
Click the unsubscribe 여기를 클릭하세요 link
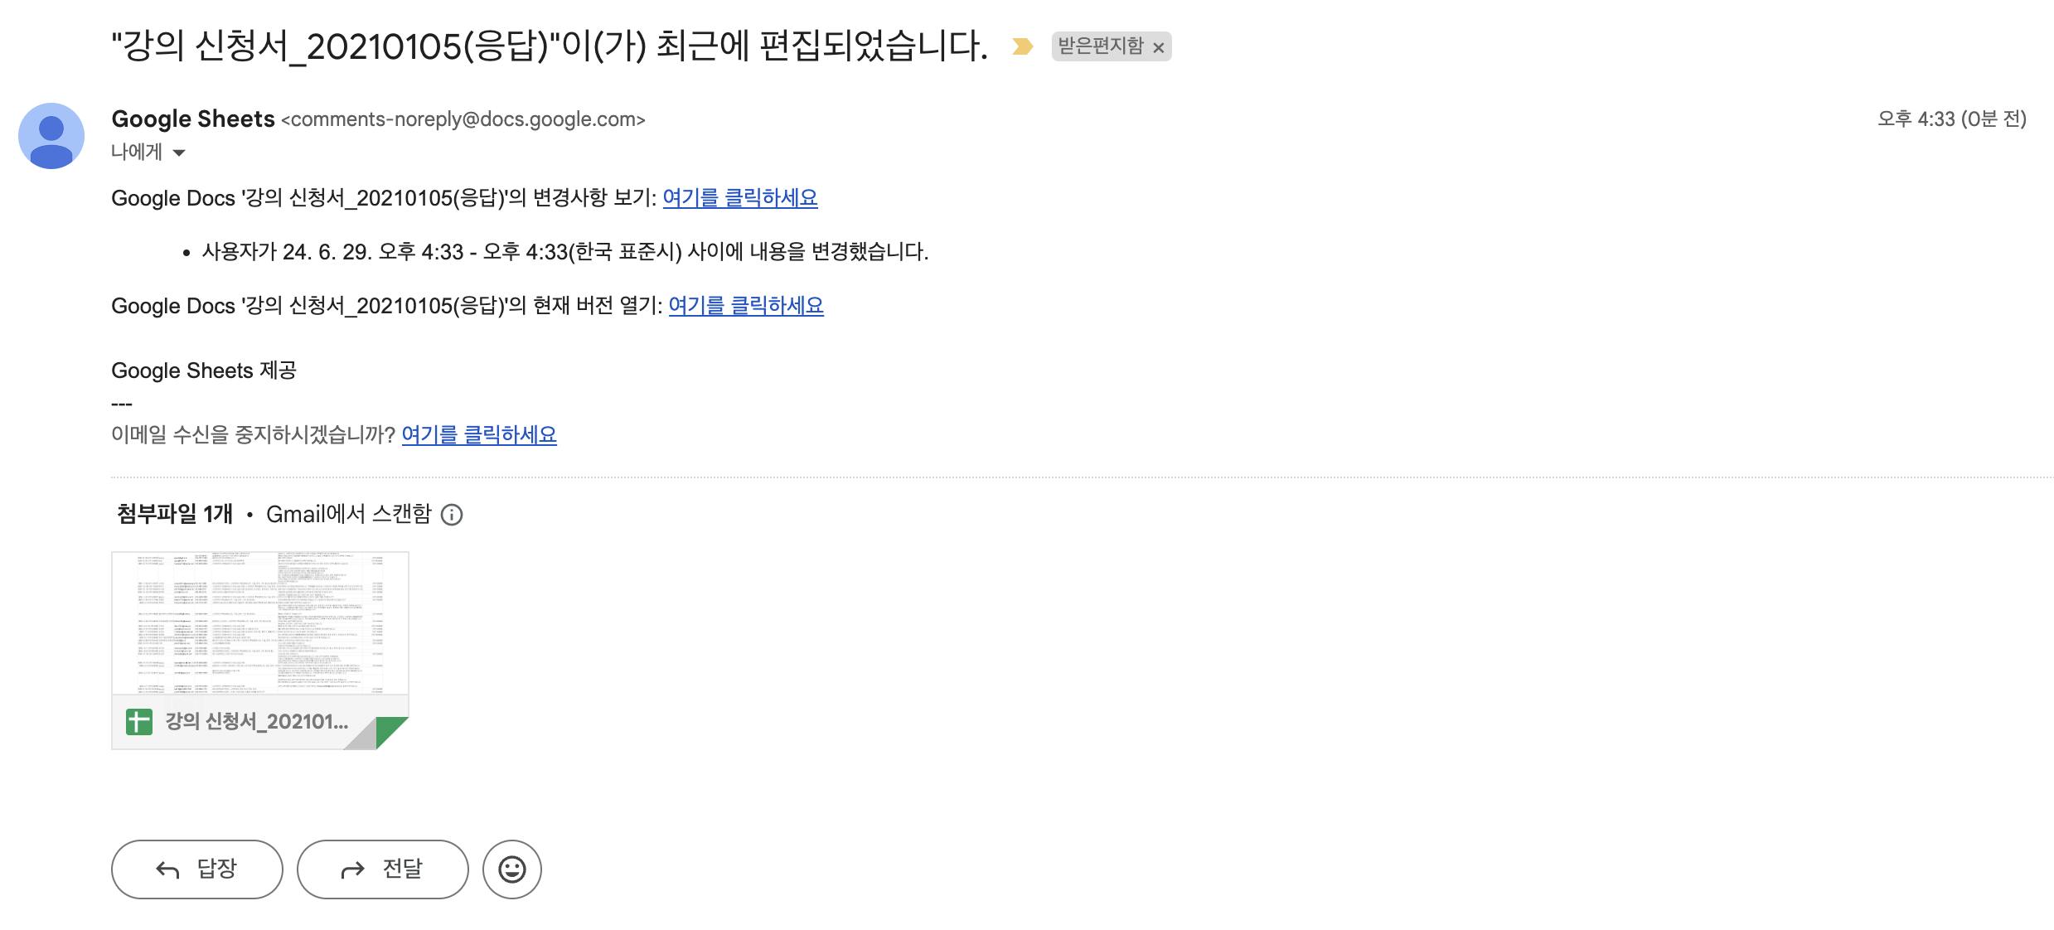(478, 435)
